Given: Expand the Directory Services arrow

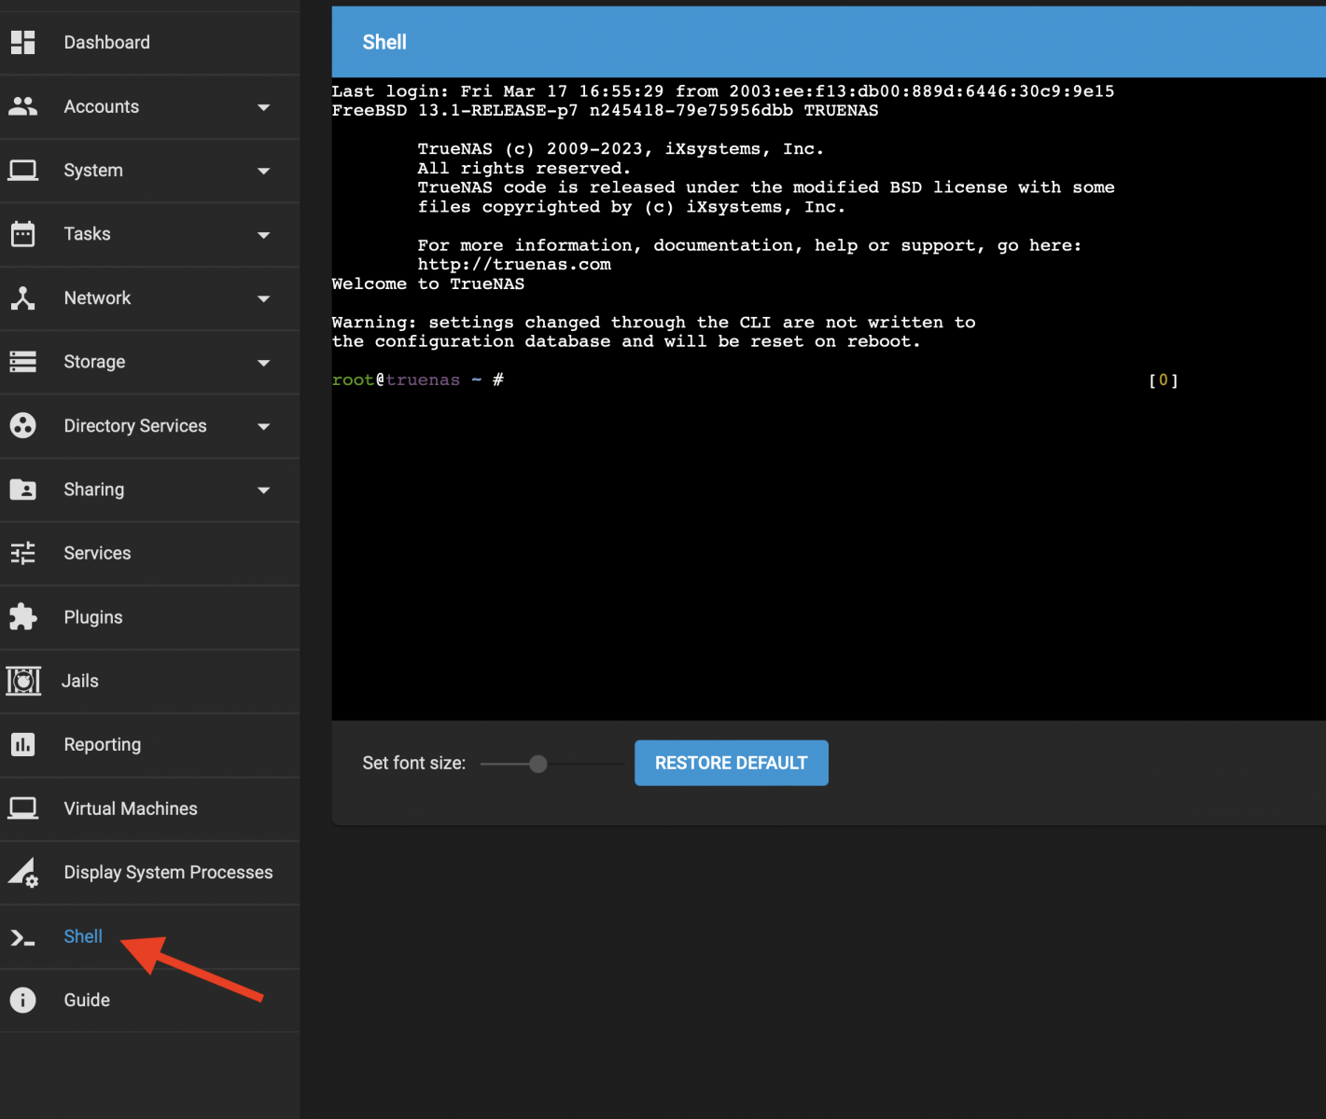Looking at the screenshot, I should [264, 427].
